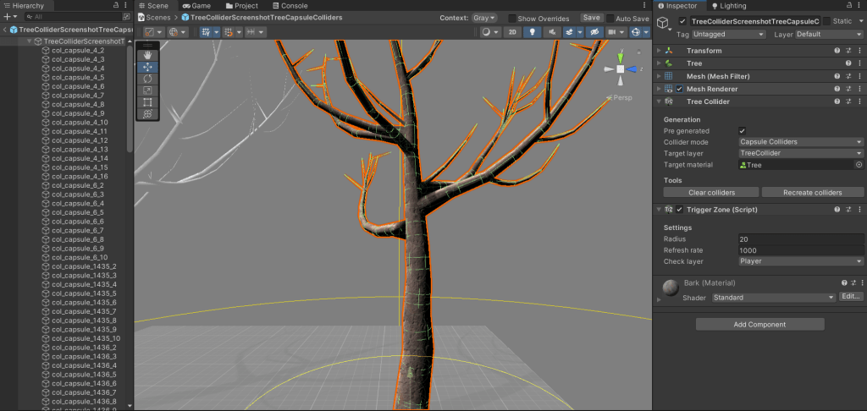Click the Radius input field
Image resolution: width=867 pixels, height=411 pixels.
point(800,239)
